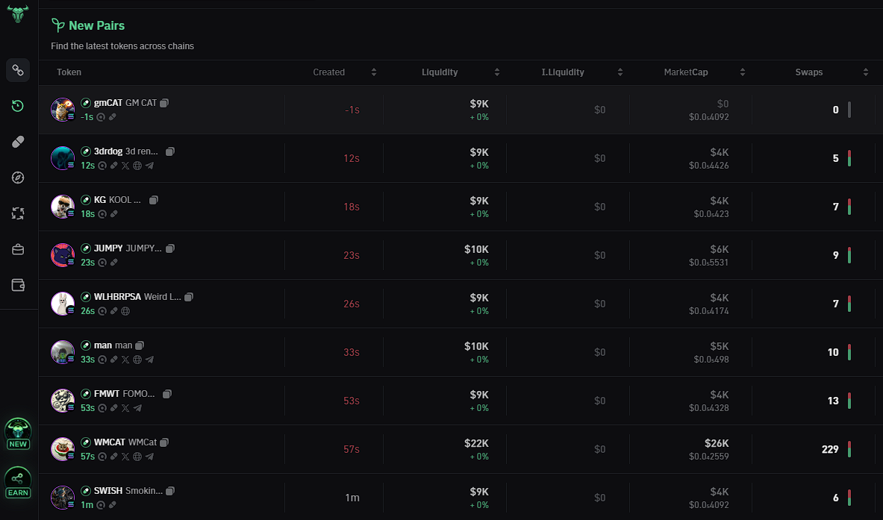
Task: Open the pill icon in left sidebar
Action: (x=18, y=142)
